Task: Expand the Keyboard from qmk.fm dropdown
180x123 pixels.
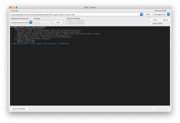Action: click(31, 22)
